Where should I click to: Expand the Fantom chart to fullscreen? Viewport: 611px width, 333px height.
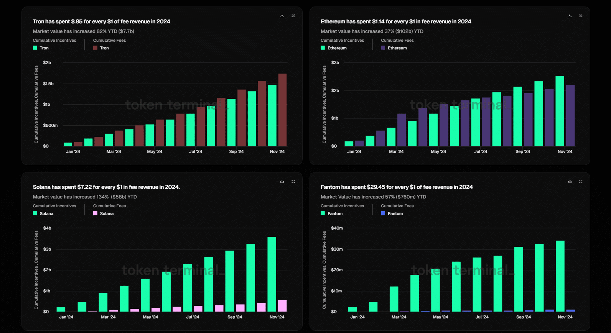[x=581, y=181]
